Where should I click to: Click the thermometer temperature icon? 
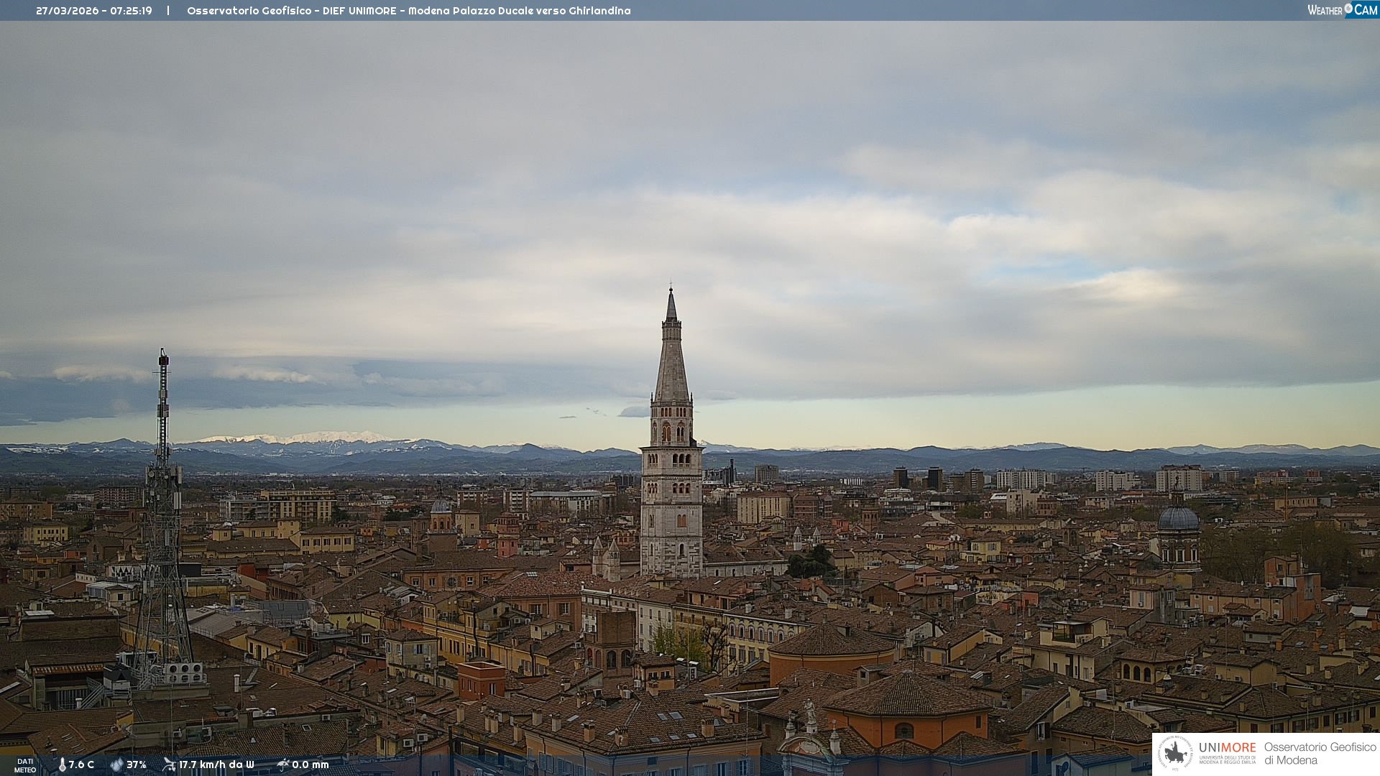62,765
